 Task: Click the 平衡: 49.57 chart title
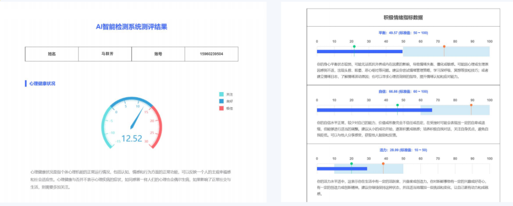pos(403,33)
